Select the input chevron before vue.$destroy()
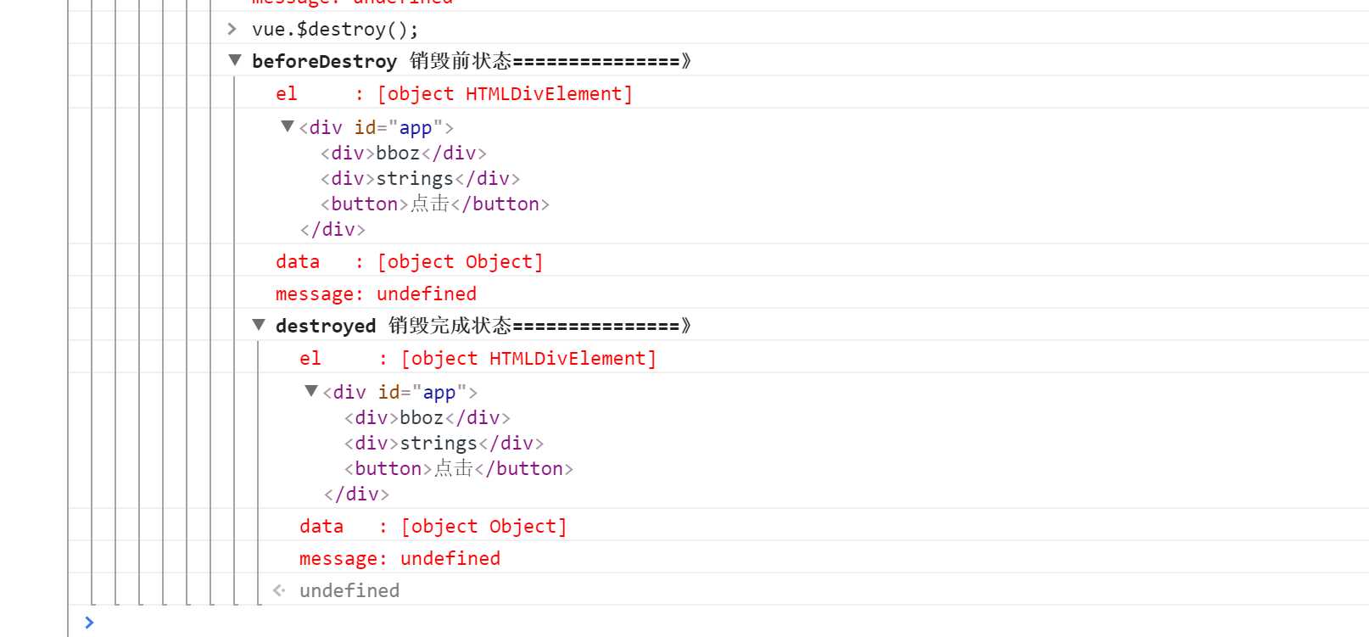 [x=232, y=29]
